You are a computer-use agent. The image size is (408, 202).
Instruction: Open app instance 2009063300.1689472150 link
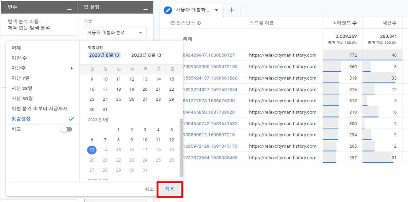[210, 67]
